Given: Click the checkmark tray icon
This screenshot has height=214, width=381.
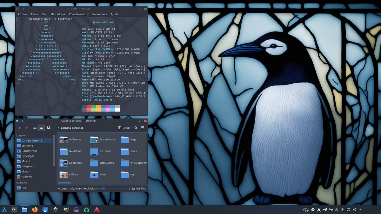Looking at the screenshot, I should coord(313,210).
